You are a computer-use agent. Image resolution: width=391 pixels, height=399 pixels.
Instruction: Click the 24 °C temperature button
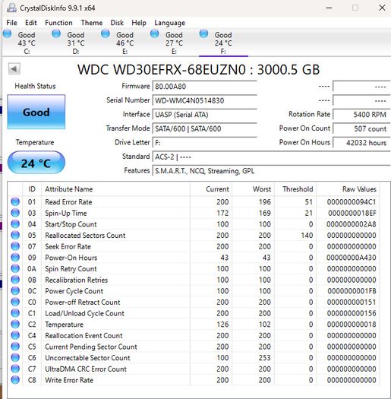point(36,163)
